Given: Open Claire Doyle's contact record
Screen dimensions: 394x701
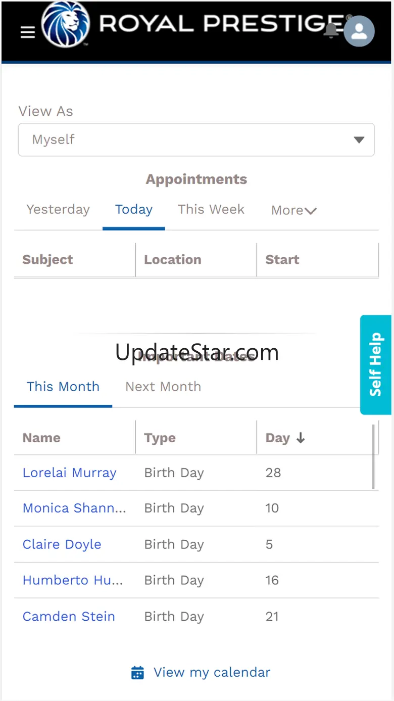Looking at the screenshot, I should pyautogui.click(x=62, y=545).
